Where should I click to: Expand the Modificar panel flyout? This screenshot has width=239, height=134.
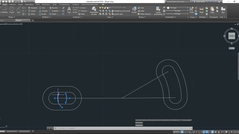pos(46,17)
